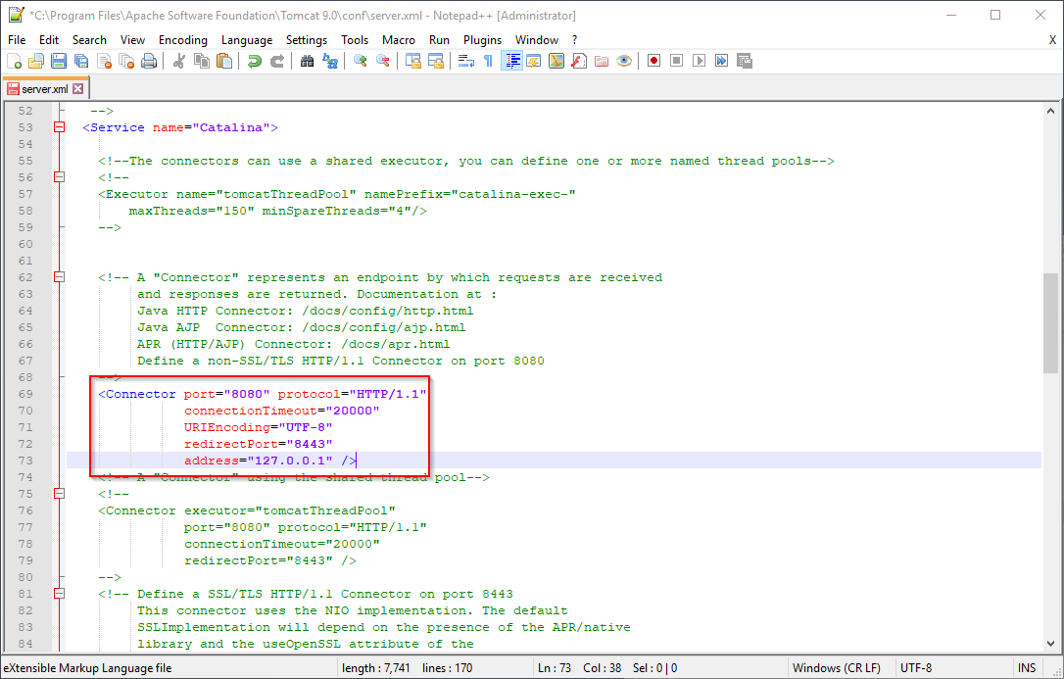This screenshot has height=679, width=1064.
Task: Open the Document Map panel icon
Action: point(556,61)
